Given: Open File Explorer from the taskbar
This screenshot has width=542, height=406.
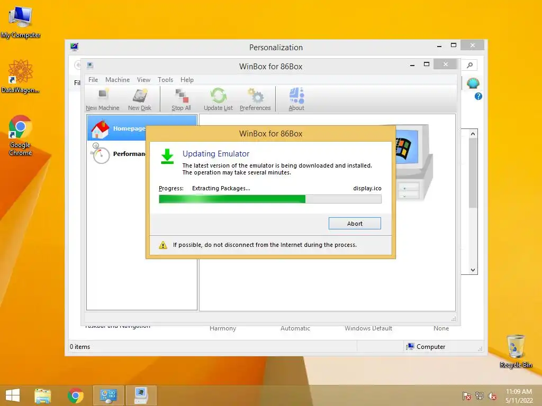Looking at the screenshot, I should [43, 395].
